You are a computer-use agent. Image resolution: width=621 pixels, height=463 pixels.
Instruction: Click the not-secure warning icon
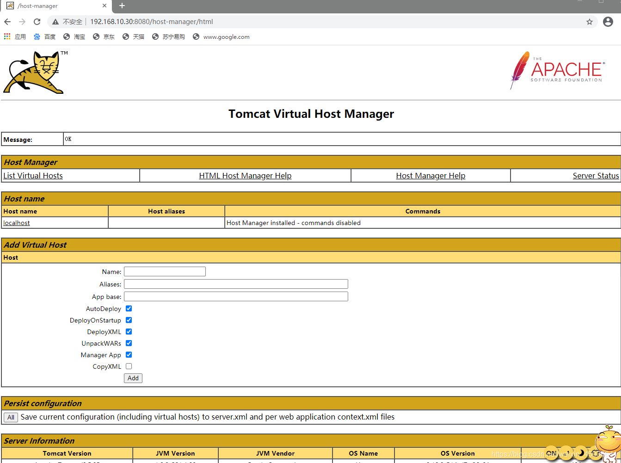[55, 22]
